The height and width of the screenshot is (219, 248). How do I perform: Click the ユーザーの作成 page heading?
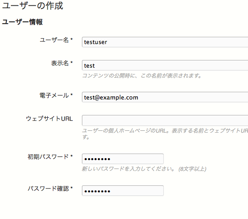click(33, 6)
